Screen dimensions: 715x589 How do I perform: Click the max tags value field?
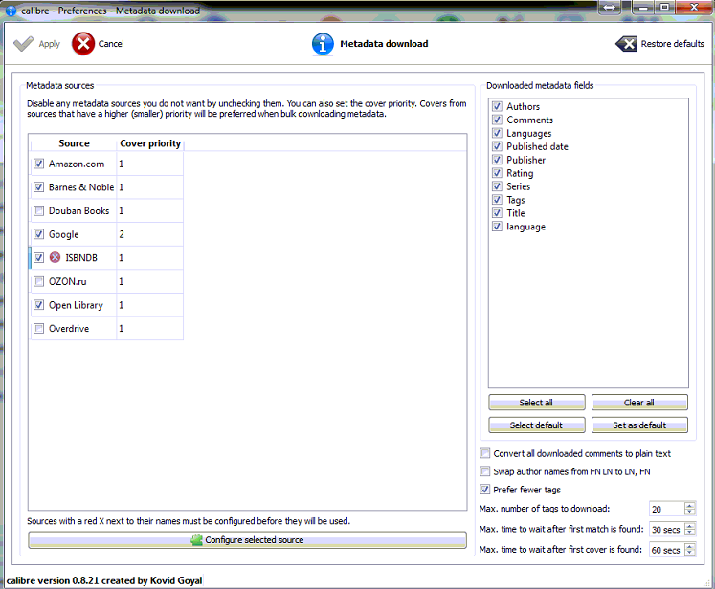[x=667, y=509]
